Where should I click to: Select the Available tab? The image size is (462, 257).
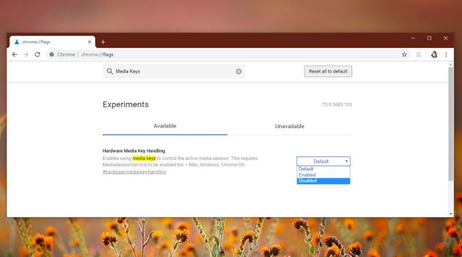point(165,126)
